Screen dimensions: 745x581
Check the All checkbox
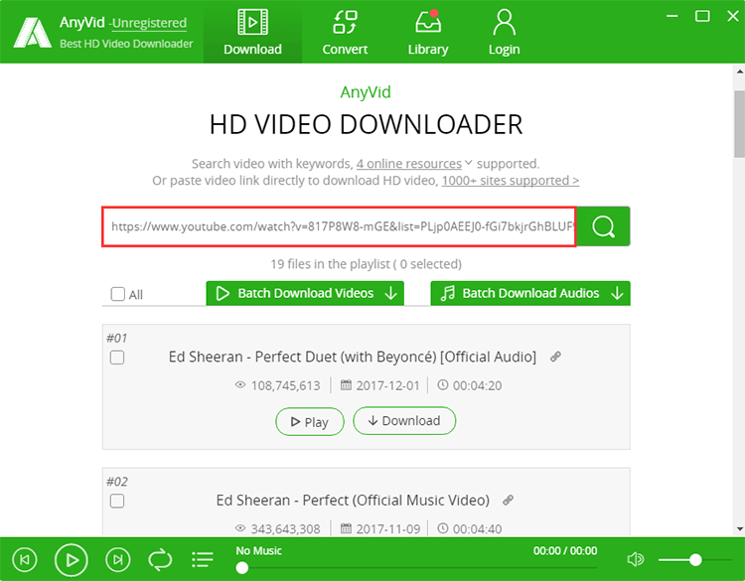[x=118, y=294]
